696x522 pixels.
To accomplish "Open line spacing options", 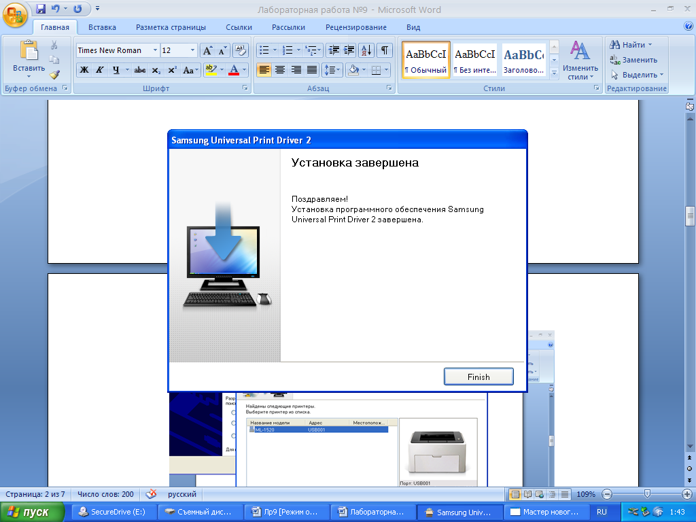I will coord(332,70).
